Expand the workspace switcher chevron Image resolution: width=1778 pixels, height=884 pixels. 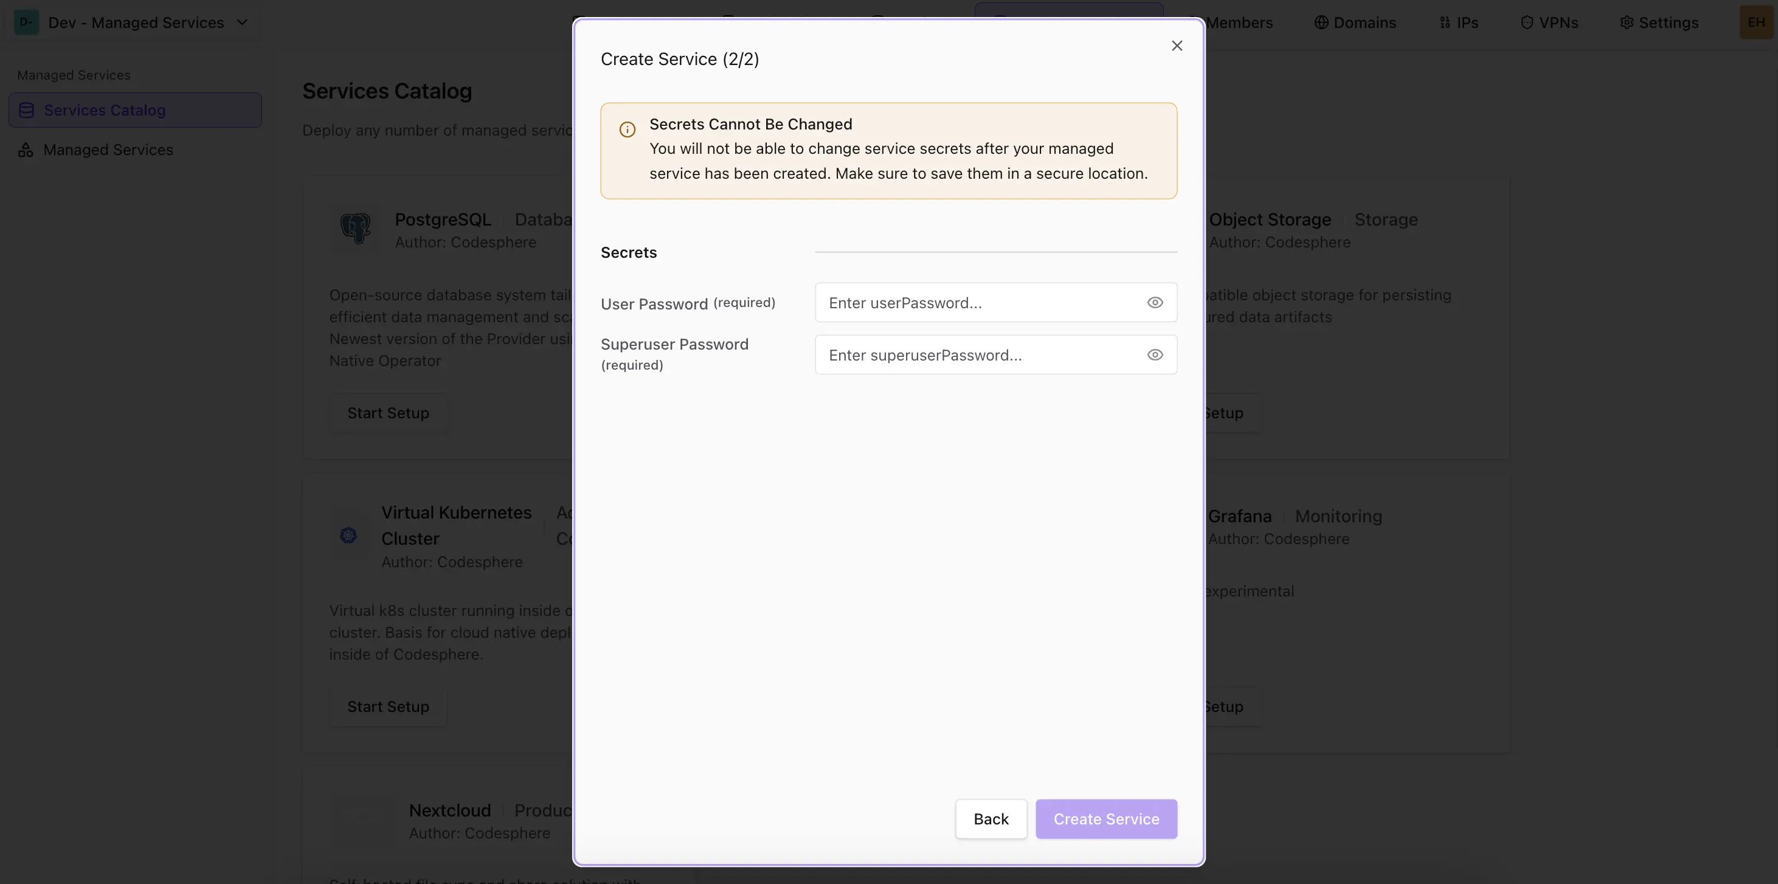tap(242, 22)
